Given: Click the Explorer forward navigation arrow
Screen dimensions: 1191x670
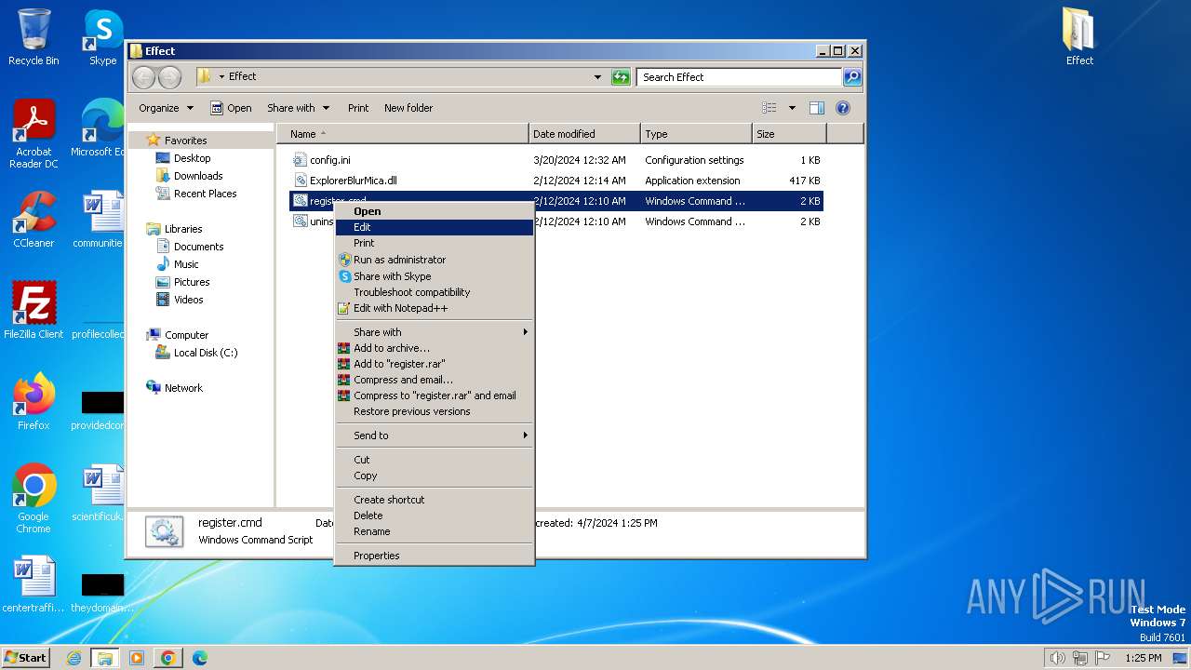Looking at the screenshot, I should (x=169, y=77).
